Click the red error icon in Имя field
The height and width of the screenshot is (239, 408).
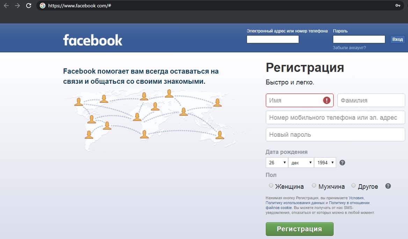coord(327,100)
